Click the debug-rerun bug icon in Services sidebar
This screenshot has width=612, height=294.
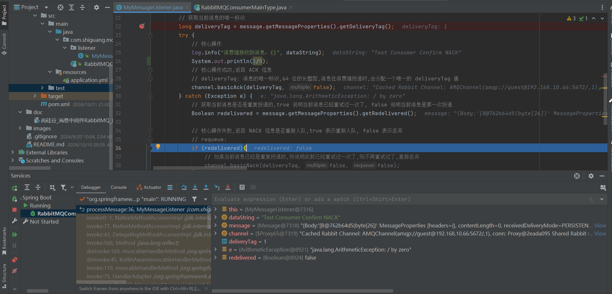pos(14,199)
